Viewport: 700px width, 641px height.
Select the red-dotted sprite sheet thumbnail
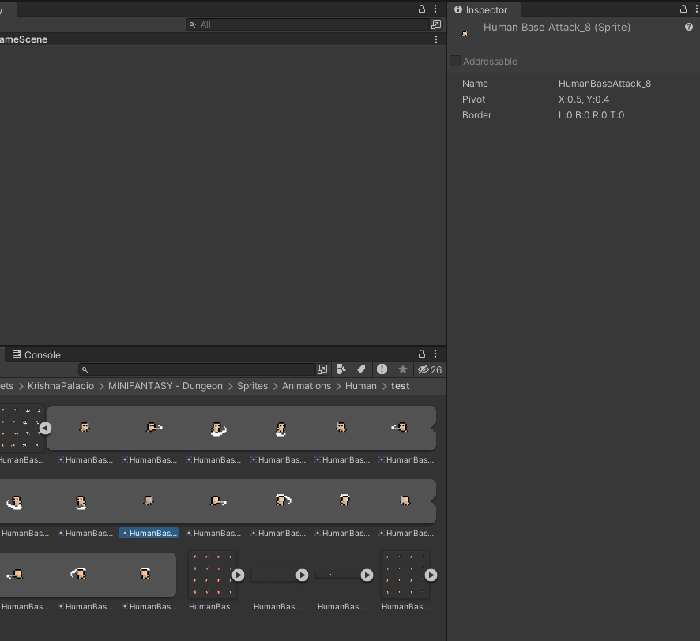click(x=213, y=575)
